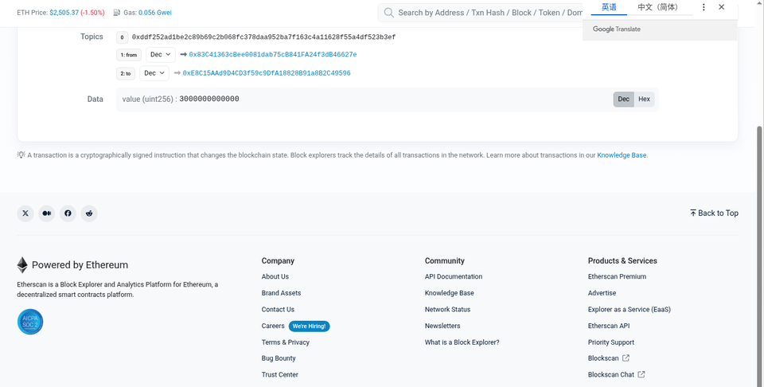Image resolution: width=764 pixels, height=387 pixels.
Task: Open the Medium social icon
Action: (x=47, y=213)
